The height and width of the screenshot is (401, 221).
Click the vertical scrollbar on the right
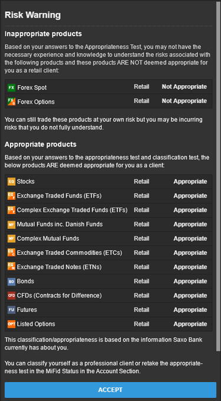218,176
